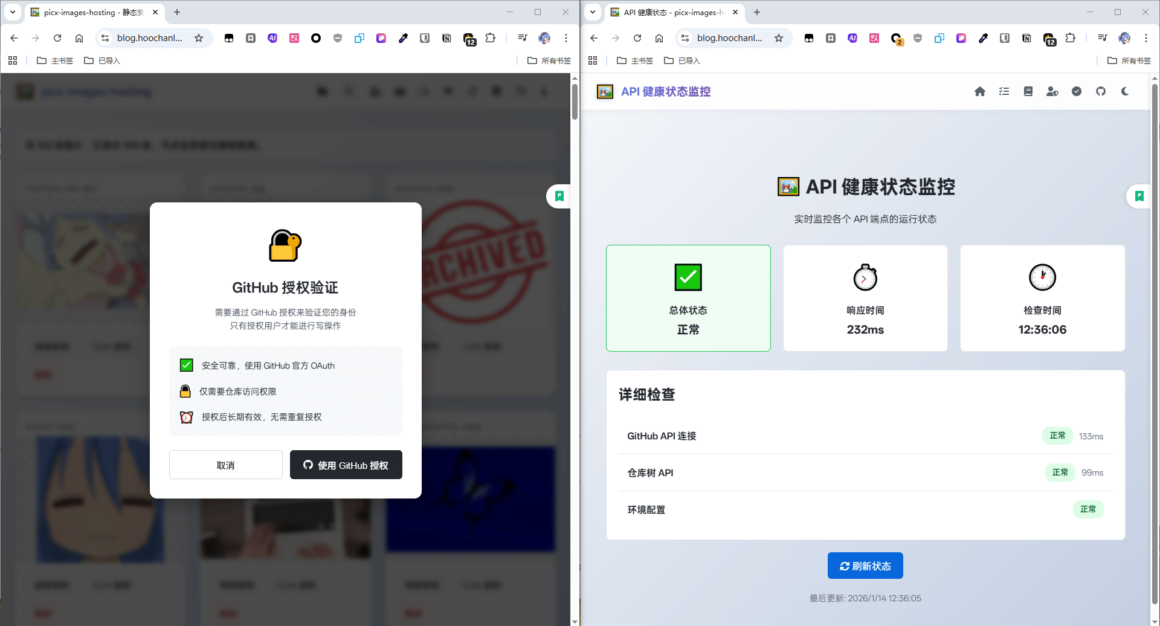The width and height of the screenshot is (1160, 626).
Task: Close the picx-images-hosting tab
Action: 155,12
